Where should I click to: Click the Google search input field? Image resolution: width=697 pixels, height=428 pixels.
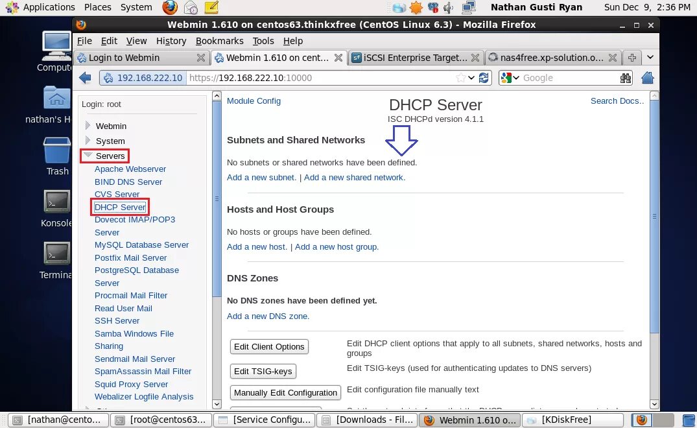click(x=570, y=78)
